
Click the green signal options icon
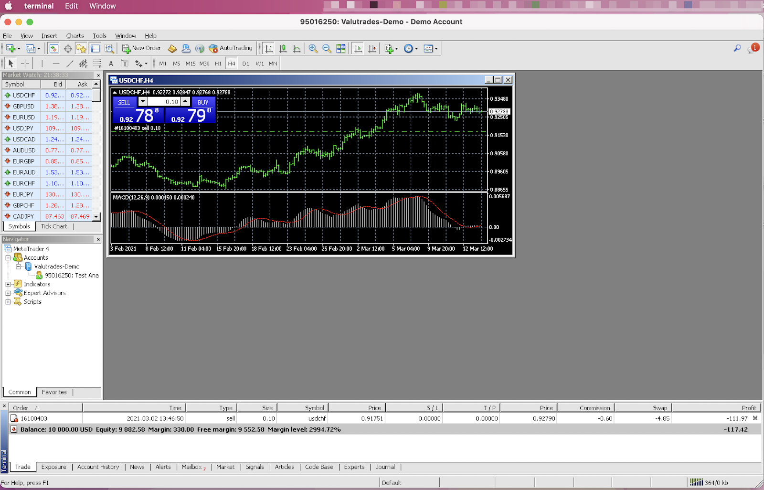200,48
